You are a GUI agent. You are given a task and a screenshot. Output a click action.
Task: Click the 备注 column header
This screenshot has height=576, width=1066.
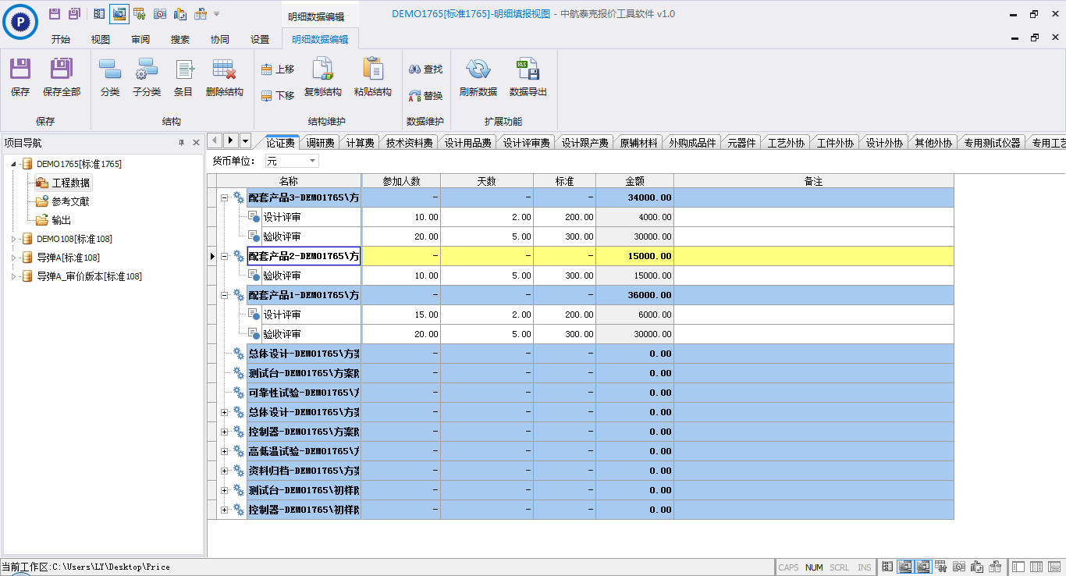(x=814, y=181)
